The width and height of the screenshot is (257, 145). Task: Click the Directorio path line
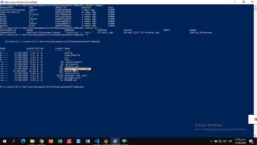click(x=53, y=41)
